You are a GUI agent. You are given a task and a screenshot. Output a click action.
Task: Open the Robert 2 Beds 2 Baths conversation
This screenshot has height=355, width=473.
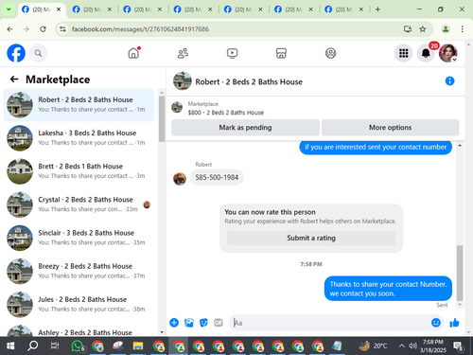point(79,105)
